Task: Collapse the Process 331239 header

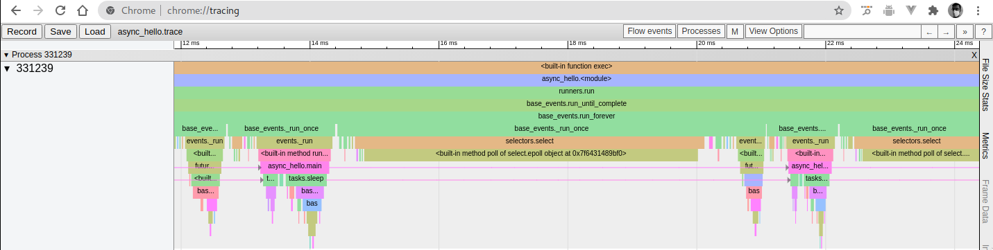Action: pyautogui.click(x=7, y=55)
